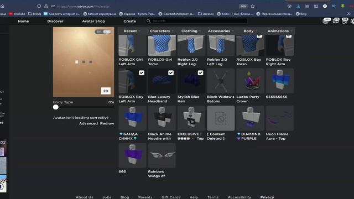Viewport: 354px width, 199px height.
Task: Click the Advanced link
Action: tap(88, 123)
